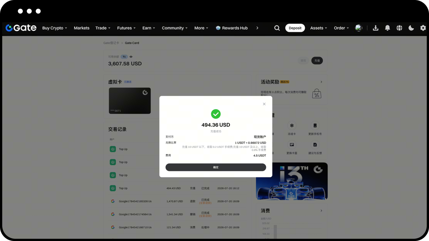429x241 pixels.
Task: Click the 1,470.97 USD amount cell
Action: click(175, 201)
